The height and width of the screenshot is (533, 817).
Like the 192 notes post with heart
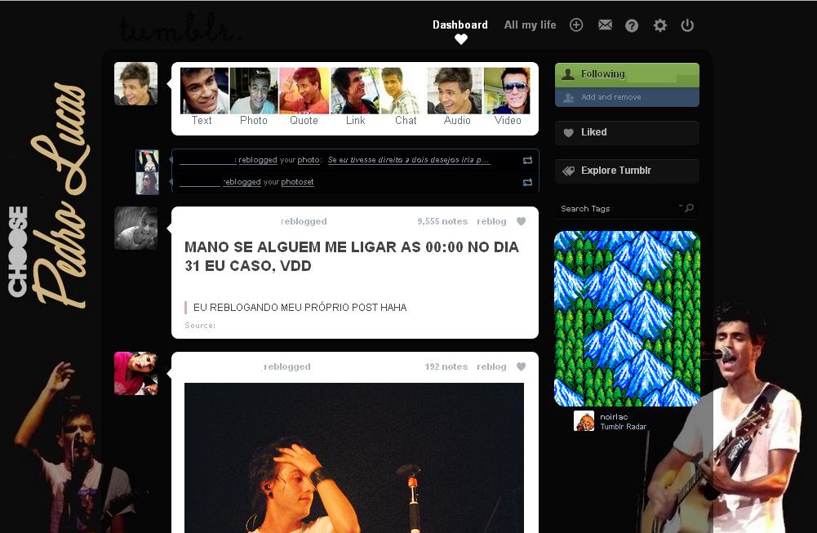(x=521, y=366)
